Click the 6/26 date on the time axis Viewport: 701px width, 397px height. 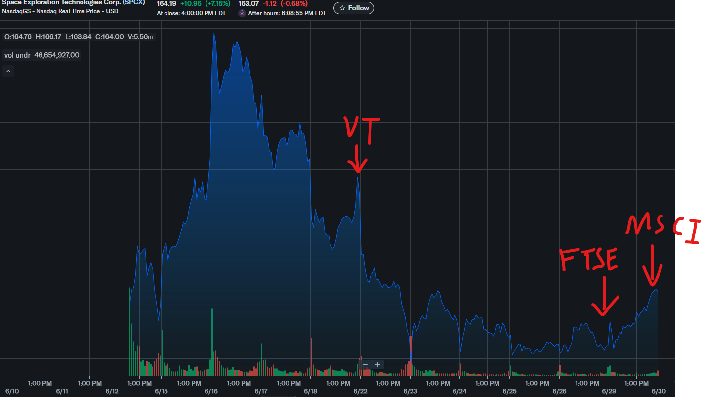[560, 391]
